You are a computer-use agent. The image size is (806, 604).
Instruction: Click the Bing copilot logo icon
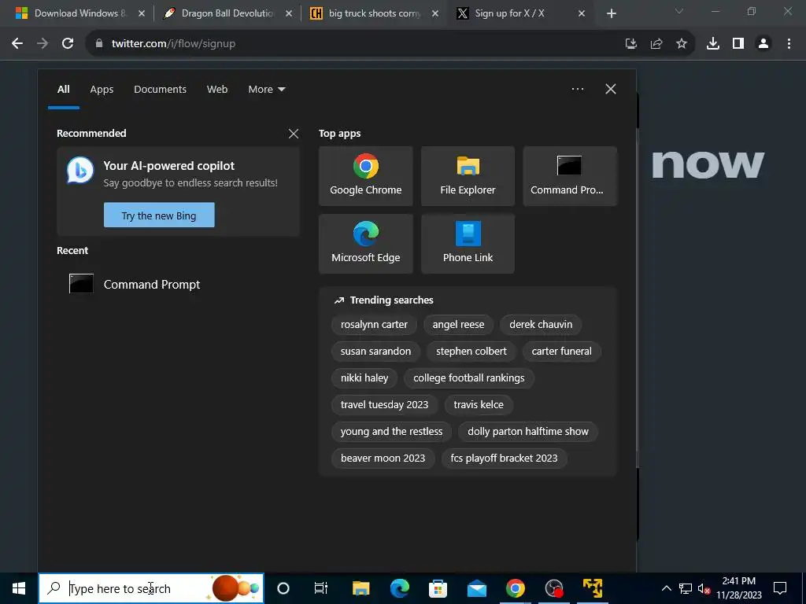point(81,170)
